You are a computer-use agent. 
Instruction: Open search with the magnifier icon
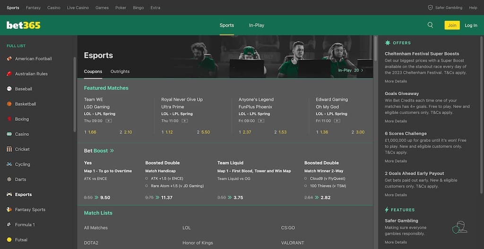[430, 25]
